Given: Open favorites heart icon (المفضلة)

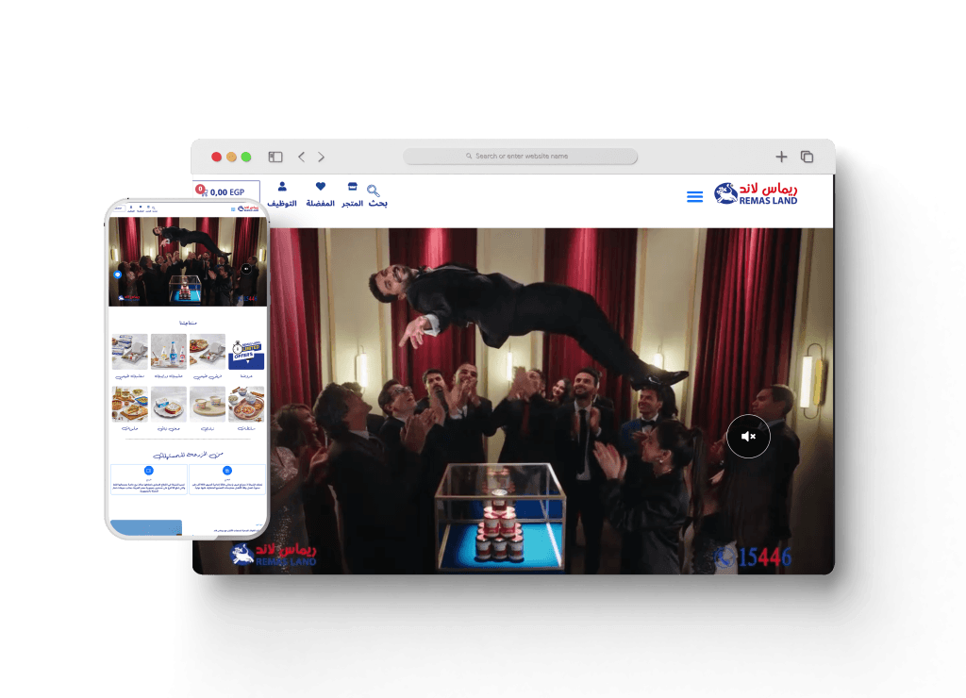Looking at the screenshot, I should click(321, 187).
